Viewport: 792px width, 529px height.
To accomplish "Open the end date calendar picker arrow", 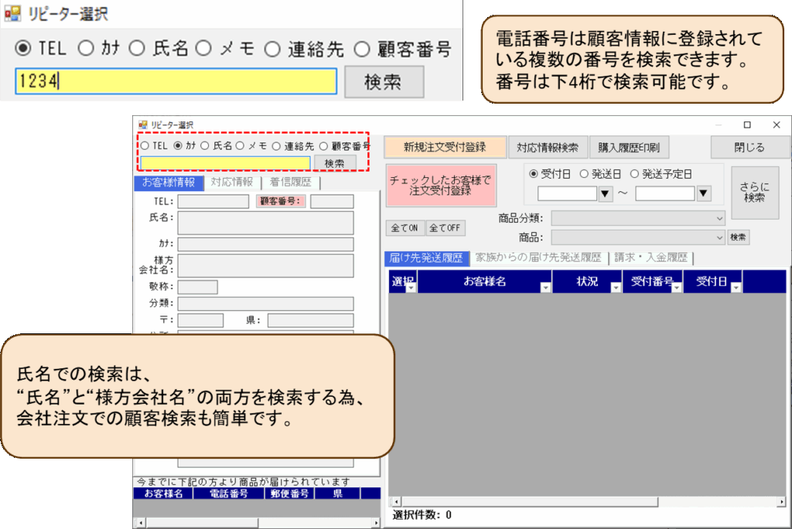I will 703,193.
